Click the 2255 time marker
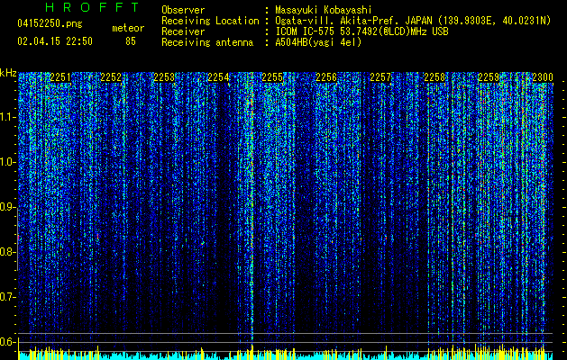567x360 pixels. 272,77
